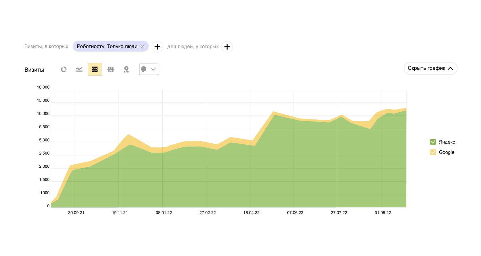481x256 pixels.
Task: Uncheck the Яндекс series checkbox
Action: click(x=433, y=142)
